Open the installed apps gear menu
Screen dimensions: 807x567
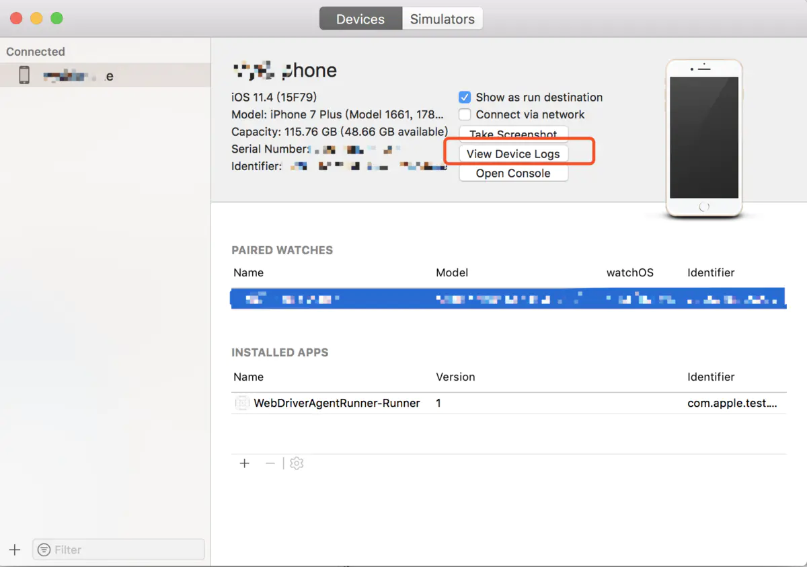click(x=297, y=463)
